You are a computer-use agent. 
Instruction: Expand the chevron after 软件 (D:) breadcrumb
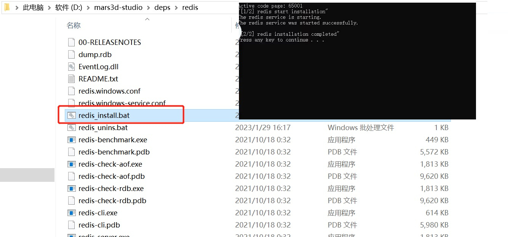pos(88,8)
